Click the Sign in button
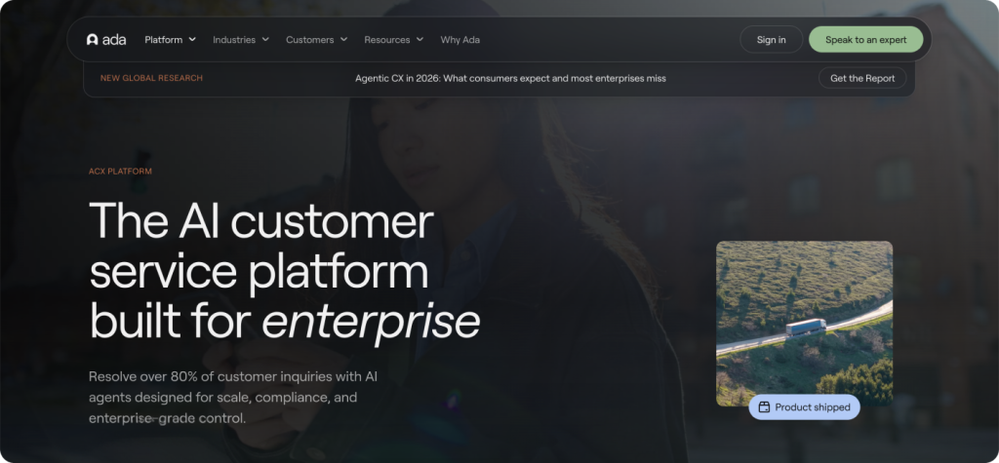The height and width of the screenshot is (463, 999). point(771,40)
